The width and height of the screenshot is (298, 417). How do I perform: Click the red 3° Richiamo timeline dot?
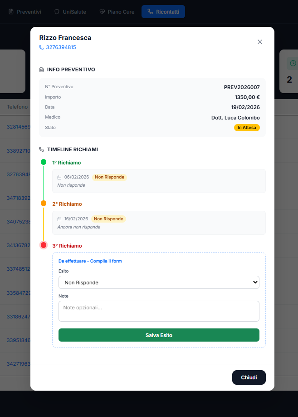click(44, 245)
